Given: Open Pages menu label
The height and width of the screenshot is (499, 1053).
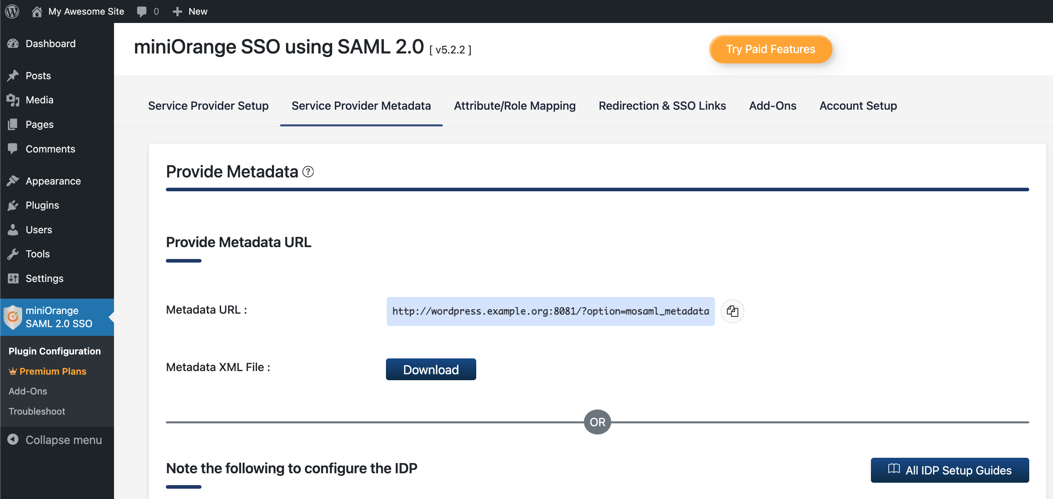Looking at the screenshot, I should [x=39, y=124].
